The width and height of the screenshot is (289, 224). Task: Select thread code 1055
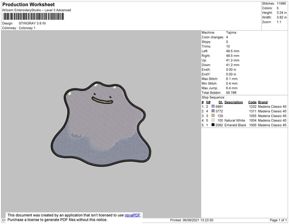tap(253, 116)
